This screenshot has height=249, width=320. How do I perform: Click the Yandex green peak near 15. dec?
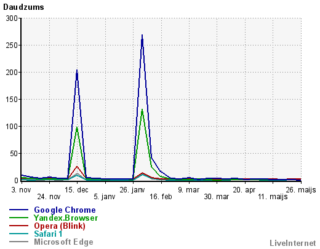77,128
